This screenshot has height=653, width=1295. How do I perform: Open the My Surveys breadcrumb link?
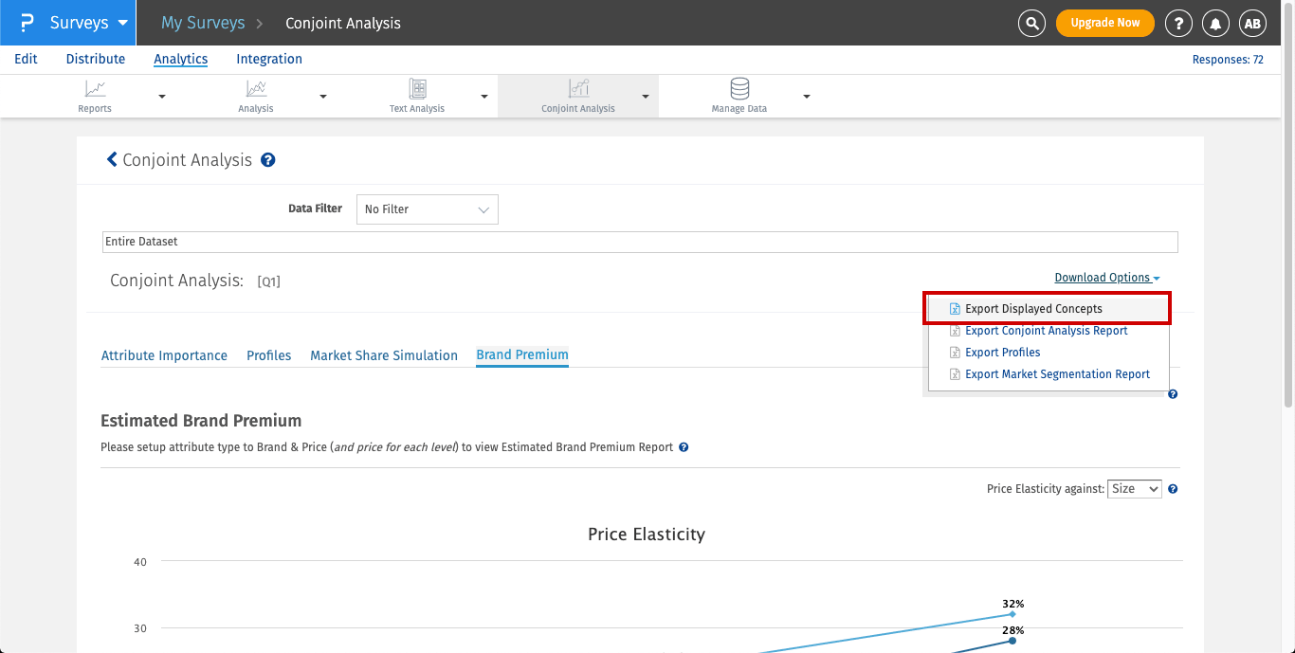pos(203,23)
